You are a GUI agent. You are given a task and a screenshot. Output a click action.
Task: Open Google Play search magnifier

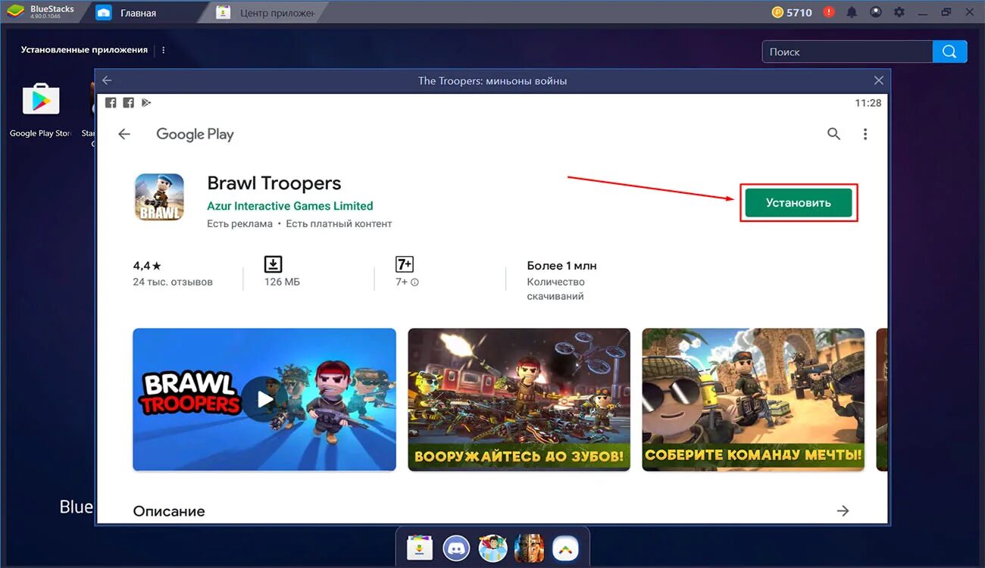pos(833,134)
